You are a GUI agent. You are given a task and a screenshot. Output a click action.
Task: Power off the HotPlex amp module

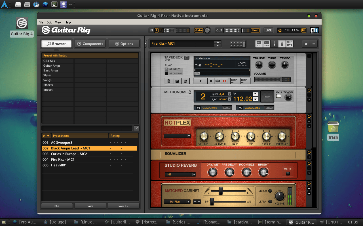[309, 116]
